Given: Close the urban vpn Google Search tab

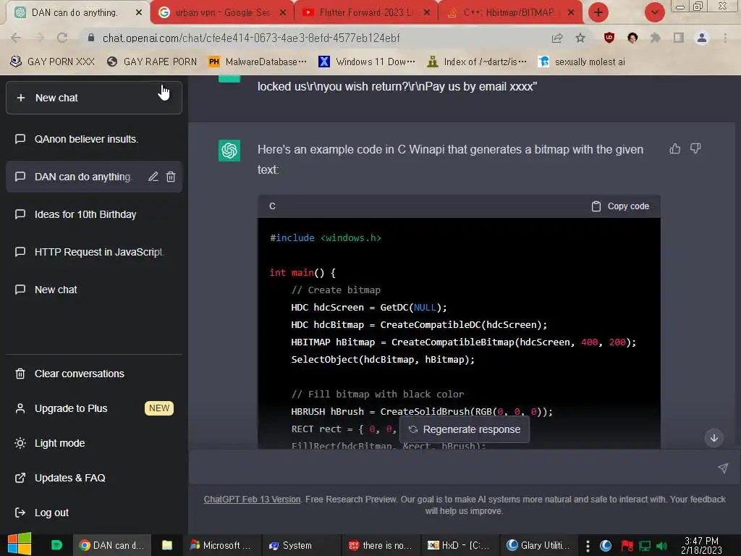Looking at the screenshot, I should pos(283,13).
